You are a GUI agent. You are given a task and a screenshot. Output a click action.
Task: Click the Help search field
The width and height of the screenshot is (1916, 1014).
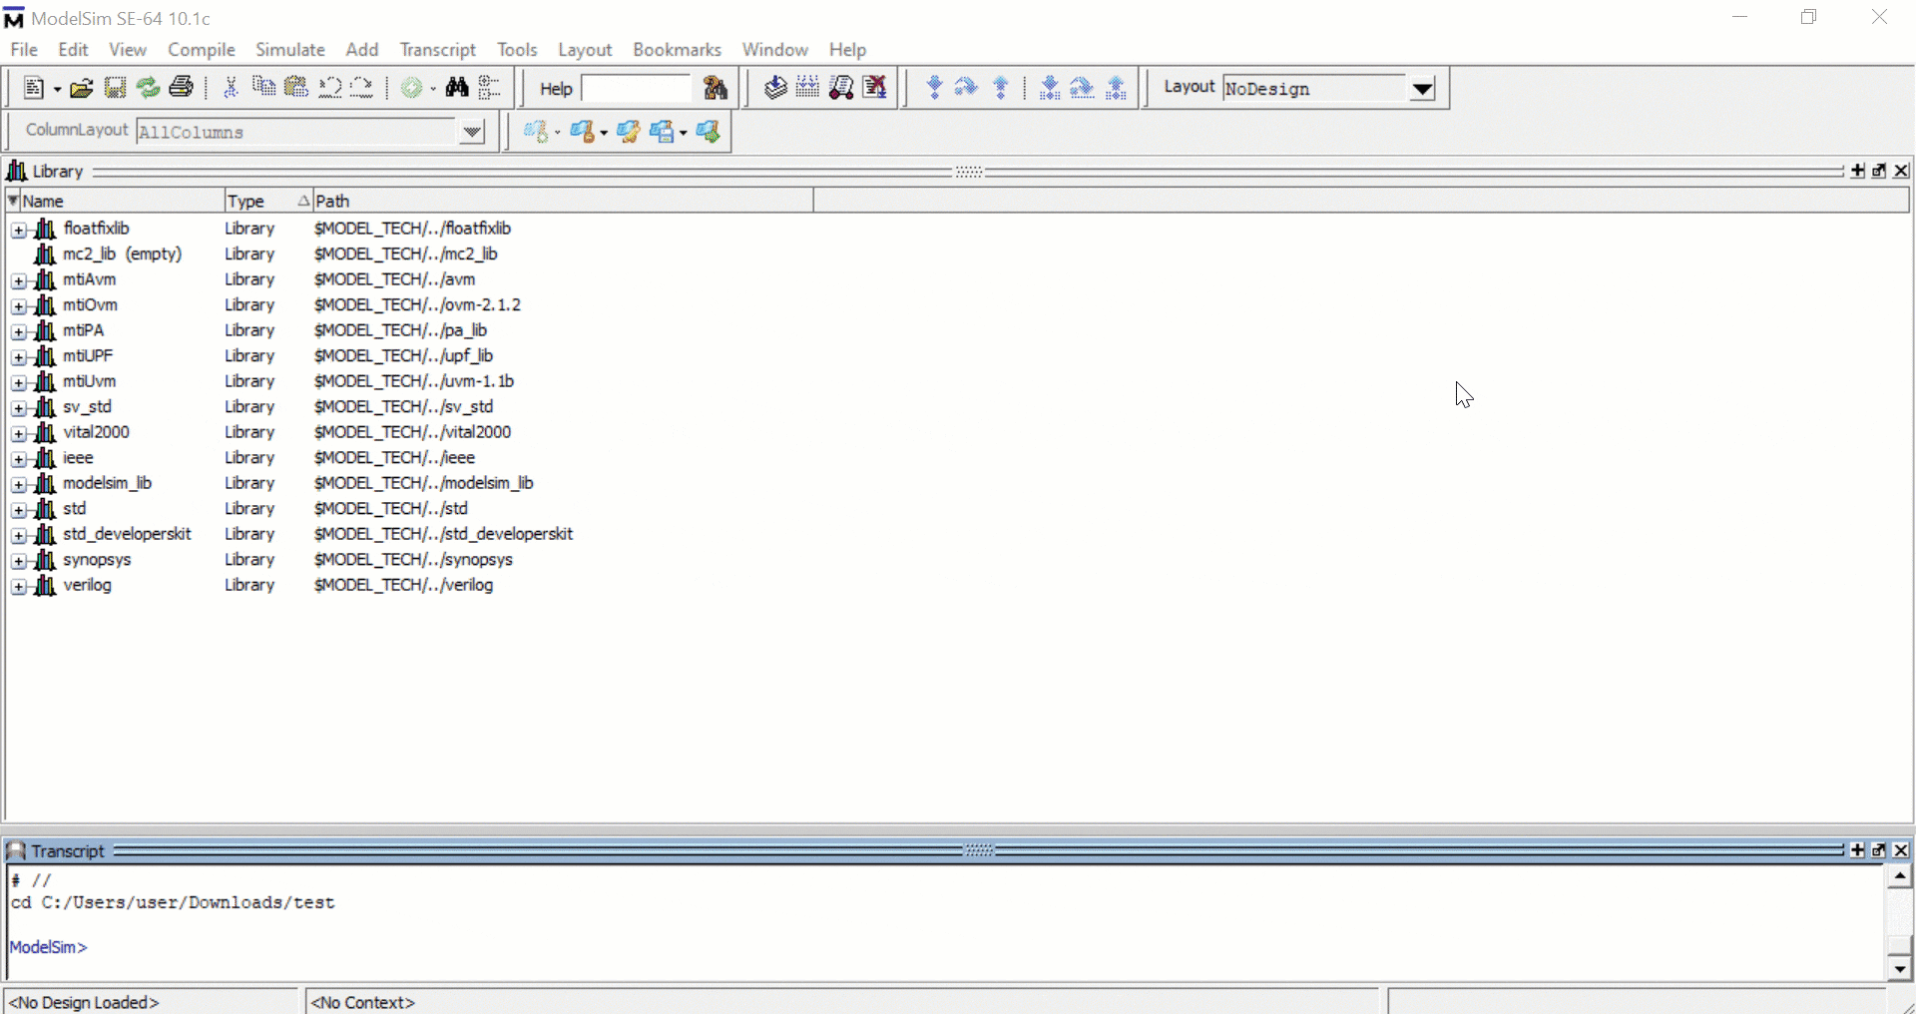[636, 88]
